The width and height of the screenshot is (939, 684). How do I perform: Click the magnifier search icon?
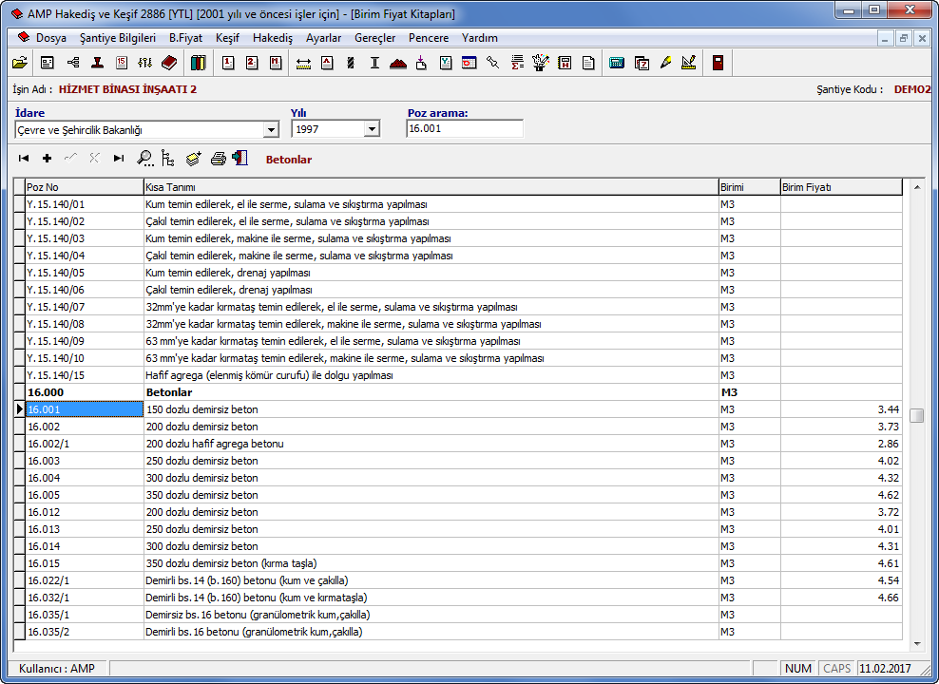(x=144, y=159)
